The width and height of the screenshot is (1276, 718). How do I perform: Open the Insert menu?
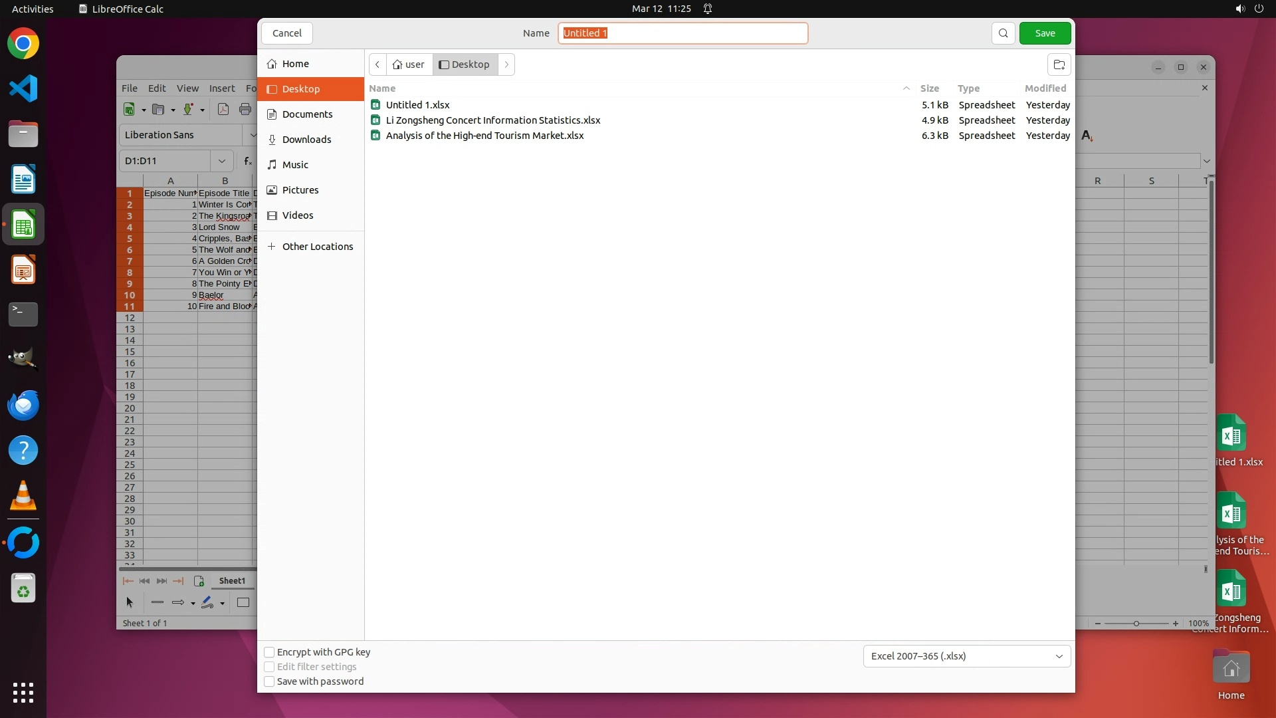221,88
